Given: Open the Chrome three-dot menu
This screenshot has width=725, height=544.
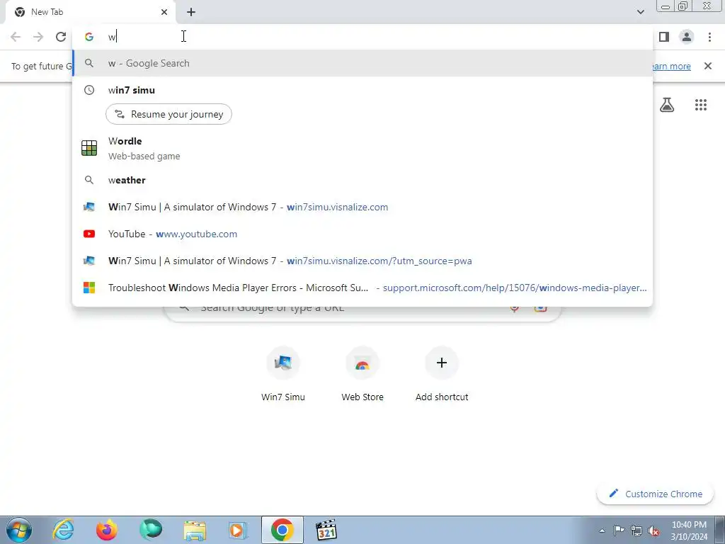Looking at the screenshot, I should click(x=709, y=37).
